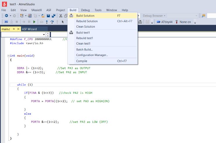
Task: Select Rebuild Solution menu entry
Action: (x=103, y=21)
